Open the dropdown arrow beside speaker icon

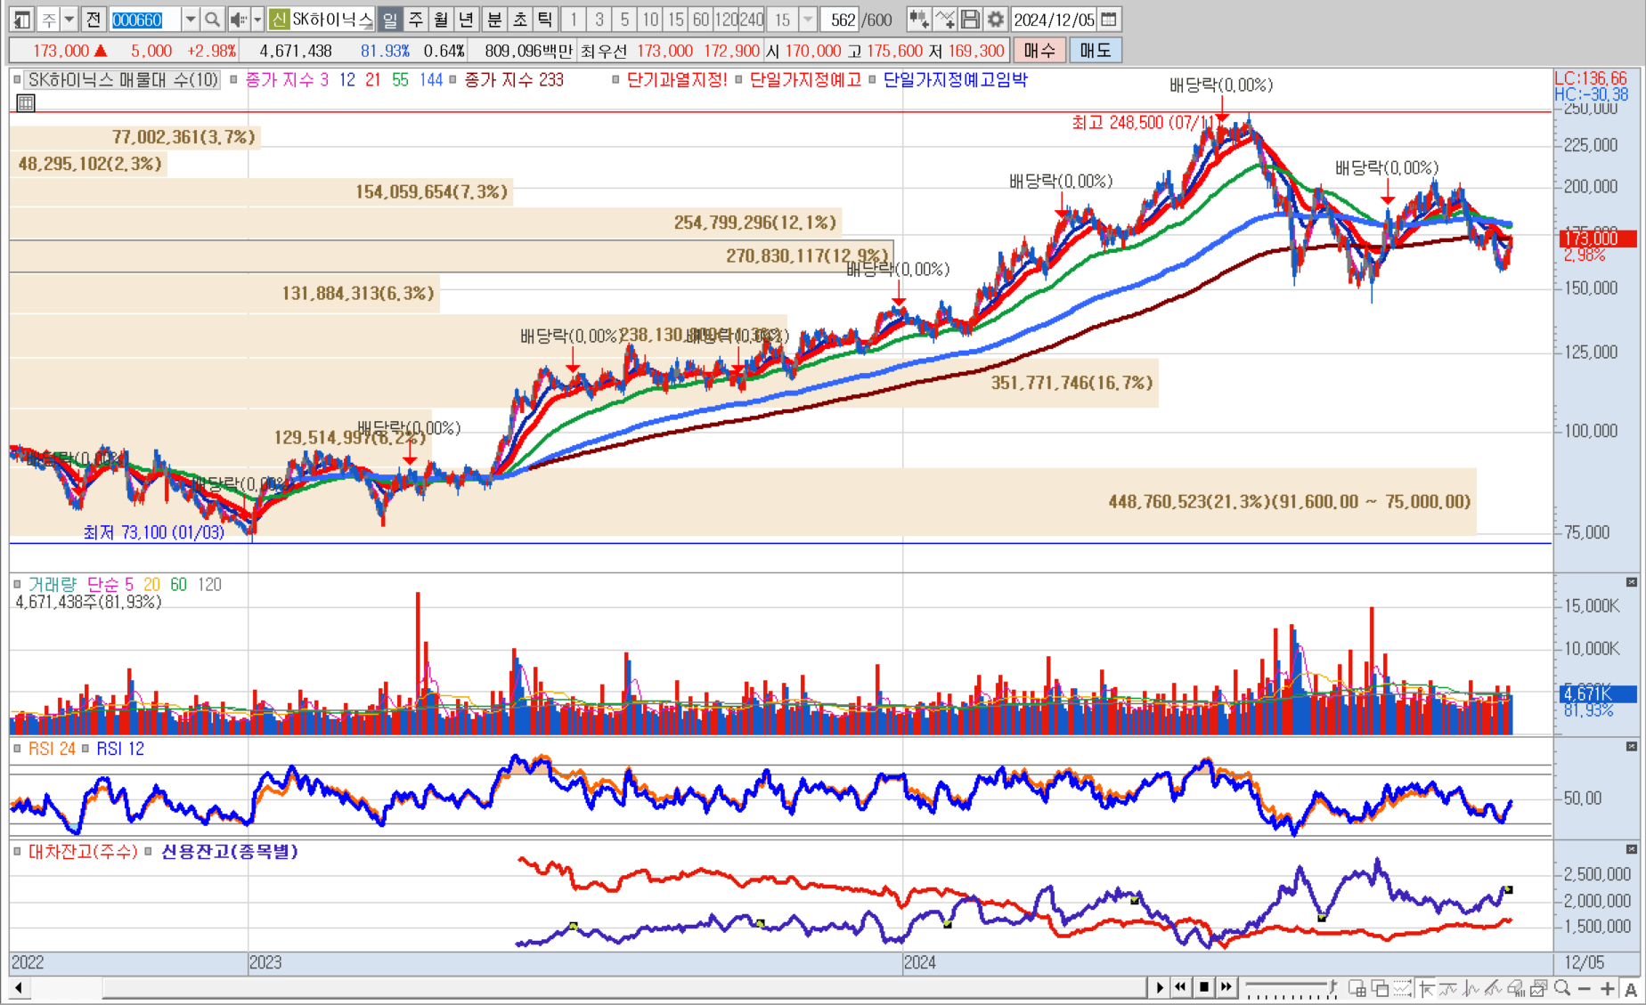257,19
